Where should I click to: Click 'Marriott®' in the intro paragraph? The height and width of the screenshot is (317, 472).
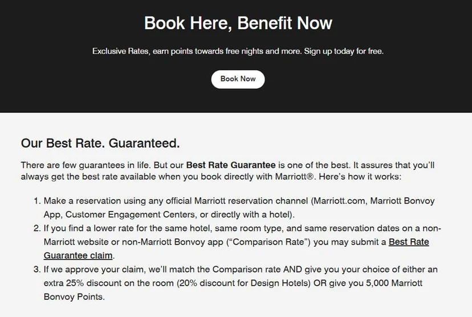(294, 176)
